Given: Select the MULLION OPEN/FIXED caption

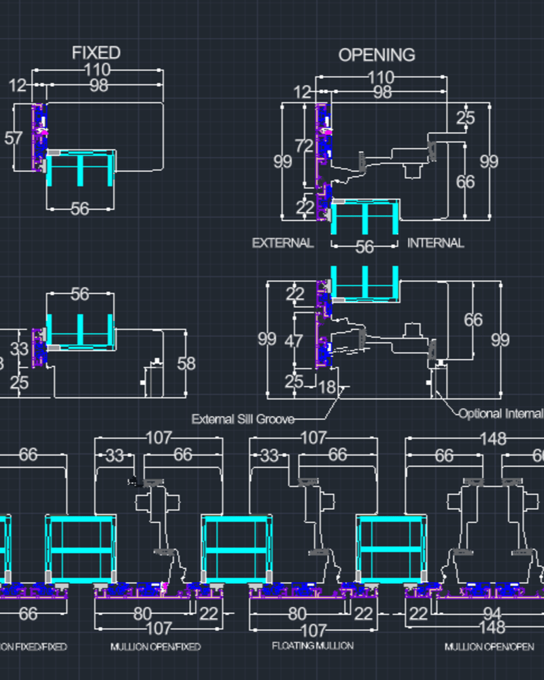Looking at the screenshot, I should (x=156, y=647).
